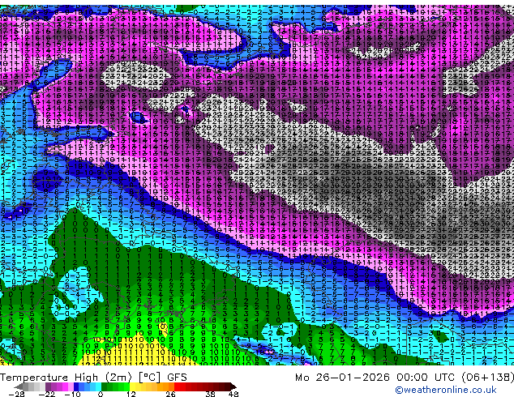
Task: Click the 48 label on the temperature legend
Action: click(x=233, y=394)
